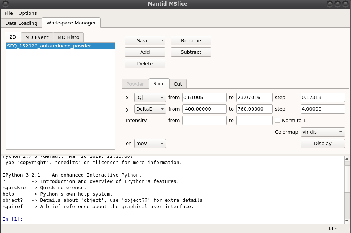Open the x axis |Q| dropdown
351x233 pixels.
(x=150, y=98)
